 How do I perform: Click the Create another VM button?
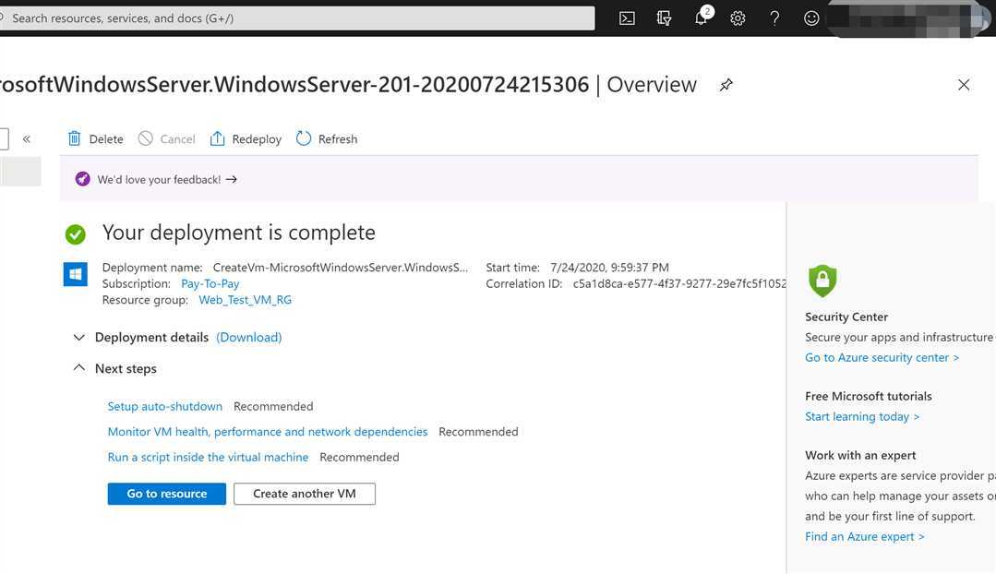[305, 494]
